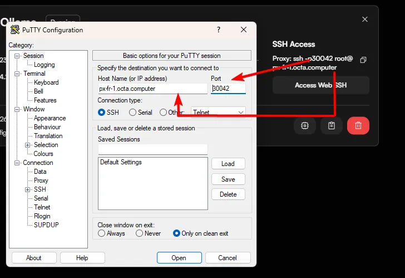Select Session category
Viewport: 405px width, 278px height.
(x=33, y=56)
